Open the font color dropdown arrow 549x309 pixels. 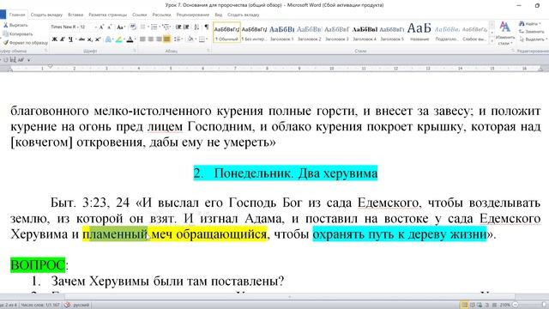(x=136, y=39)
